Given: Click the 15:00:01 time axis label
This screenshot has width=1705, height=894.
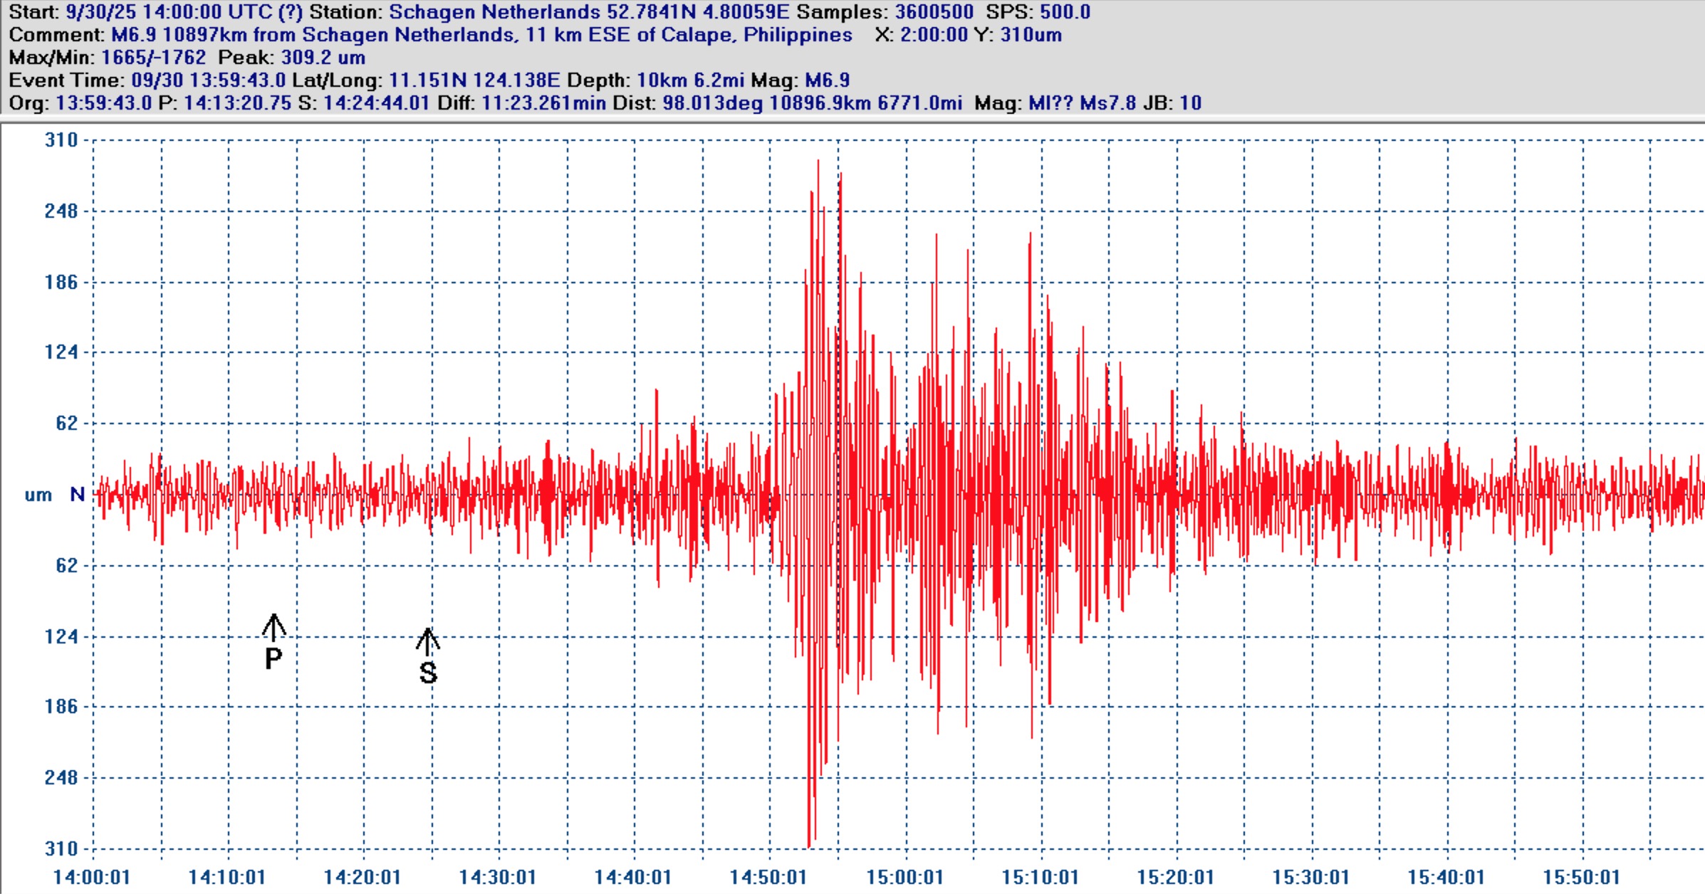Looking at the screenshot, I should pyautogui.click(x=904, y=877).
